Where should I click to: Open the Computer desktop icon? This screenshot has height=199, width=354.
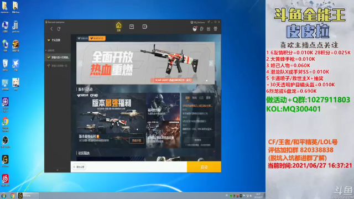point(5,27)
